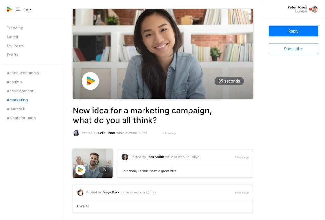Click the main video thumbnail image
Screen dimensions: 325x220
162,47
